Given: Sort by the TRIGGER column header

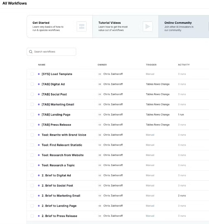Looking at the screenshot, I should point(151,65).
